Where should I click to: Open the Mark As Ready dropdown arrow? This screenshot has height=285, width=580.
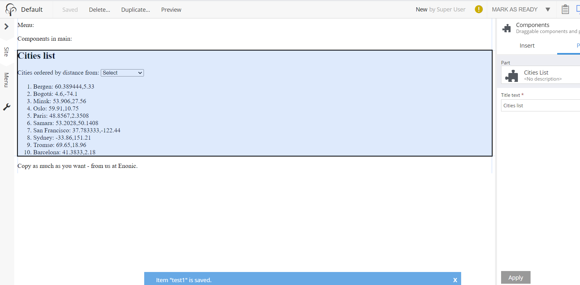click(548, 10)
